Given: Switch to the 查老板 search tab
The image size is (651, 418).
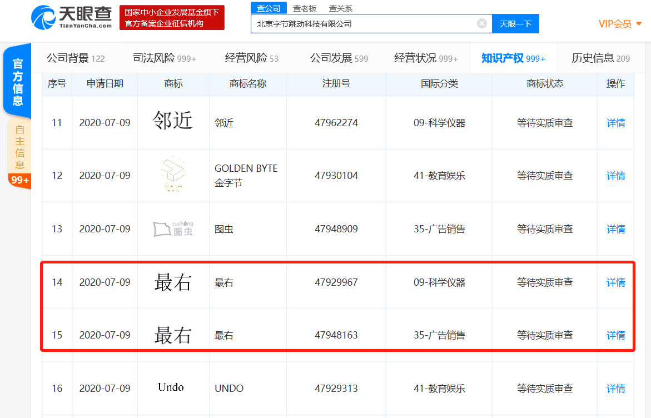Looking at the screenshot, I should point(304,8).
